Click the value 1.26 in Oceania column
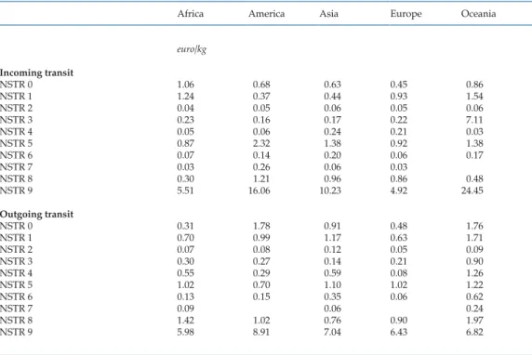This screenshot has height=355, width=532. click(x=474, y=273)
